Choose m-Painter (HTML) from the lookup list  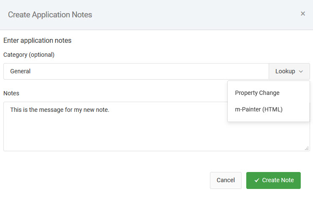(x=259, y=109)
